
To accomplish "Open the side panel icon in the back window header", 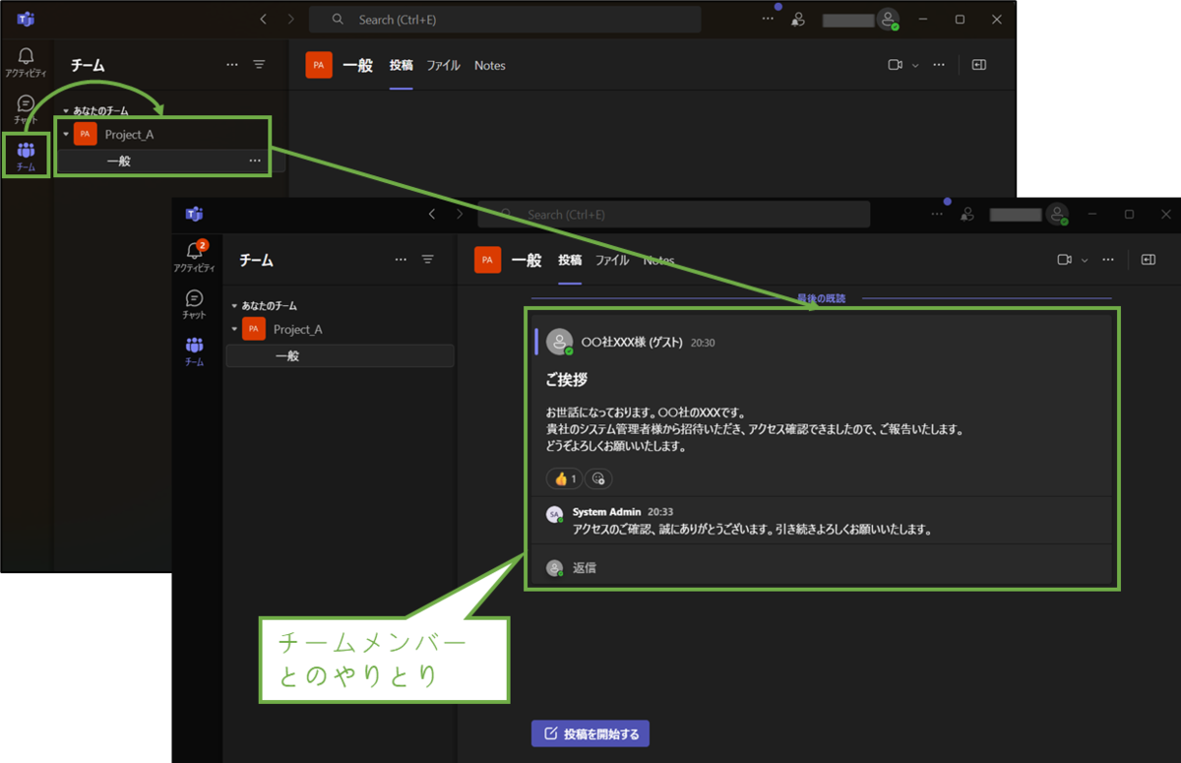I will point(978,65).
